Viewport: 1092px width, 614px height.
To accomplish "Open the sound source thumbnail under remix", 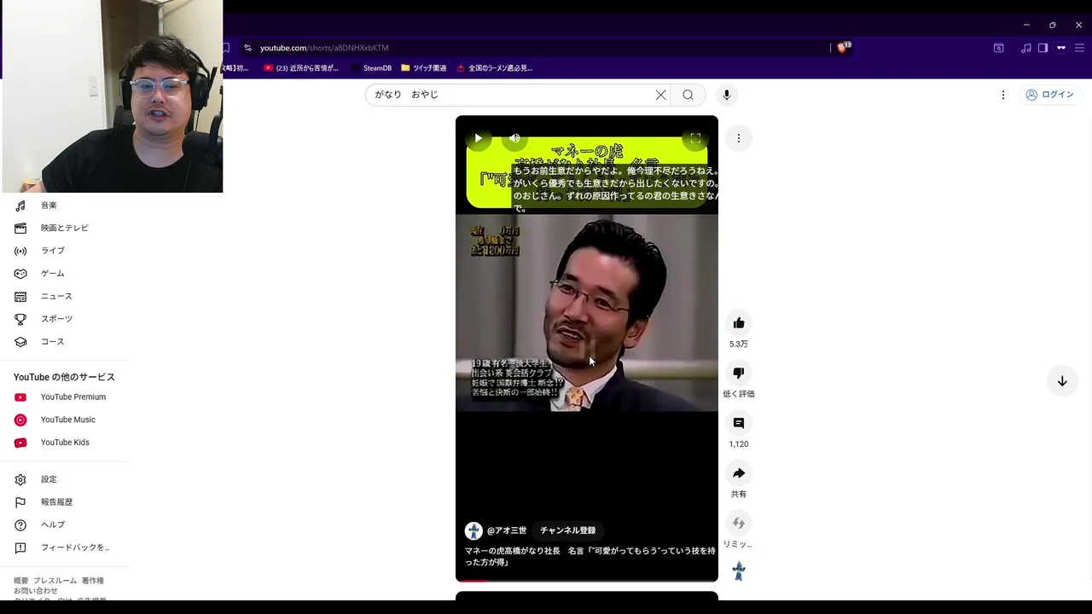I will tap(739, 571).
